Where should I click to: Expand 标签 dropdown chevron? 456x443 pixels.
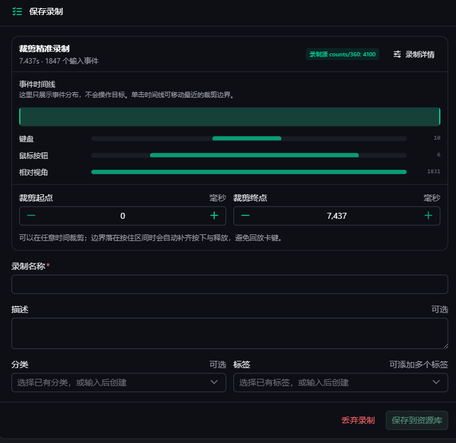436,382
